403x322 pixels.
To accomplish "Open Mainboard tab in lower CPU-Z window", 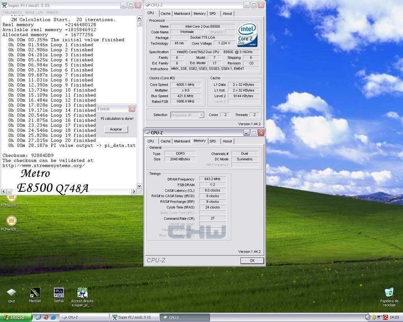I will coord(182,141).
